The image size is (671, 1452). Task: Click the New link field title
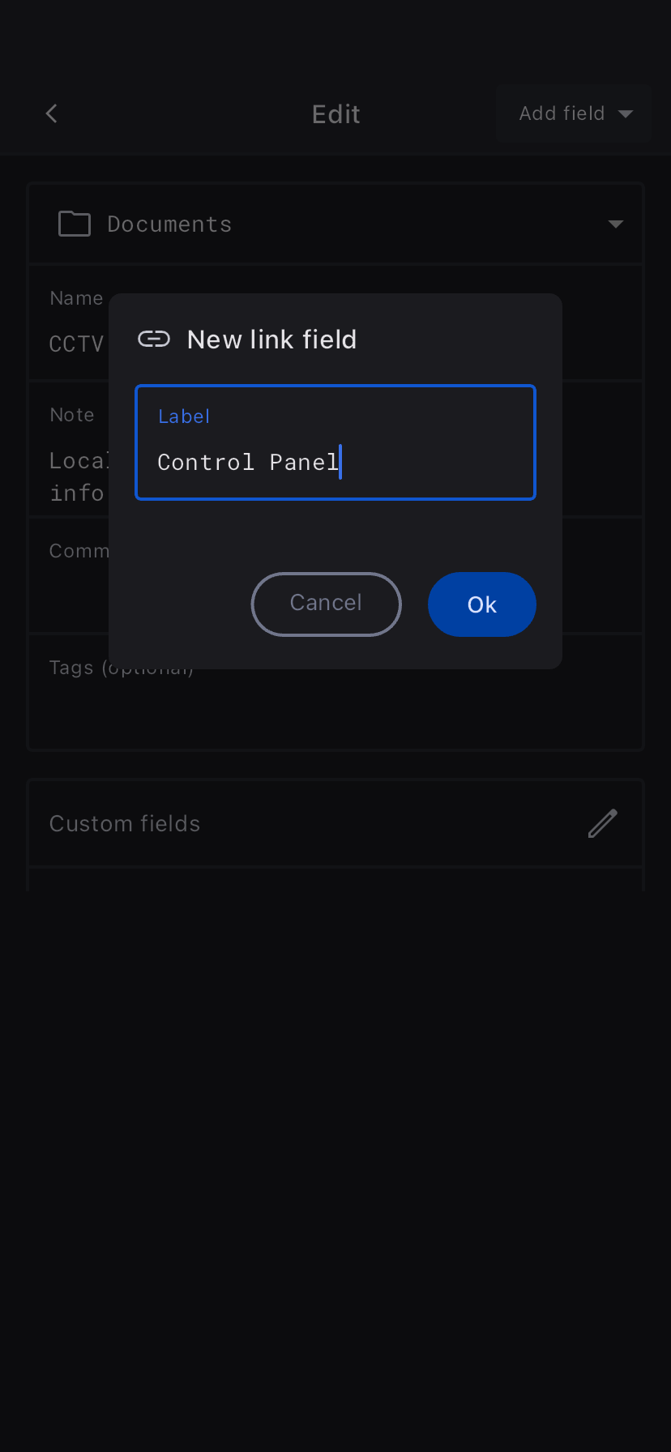[x=271, y=340]
